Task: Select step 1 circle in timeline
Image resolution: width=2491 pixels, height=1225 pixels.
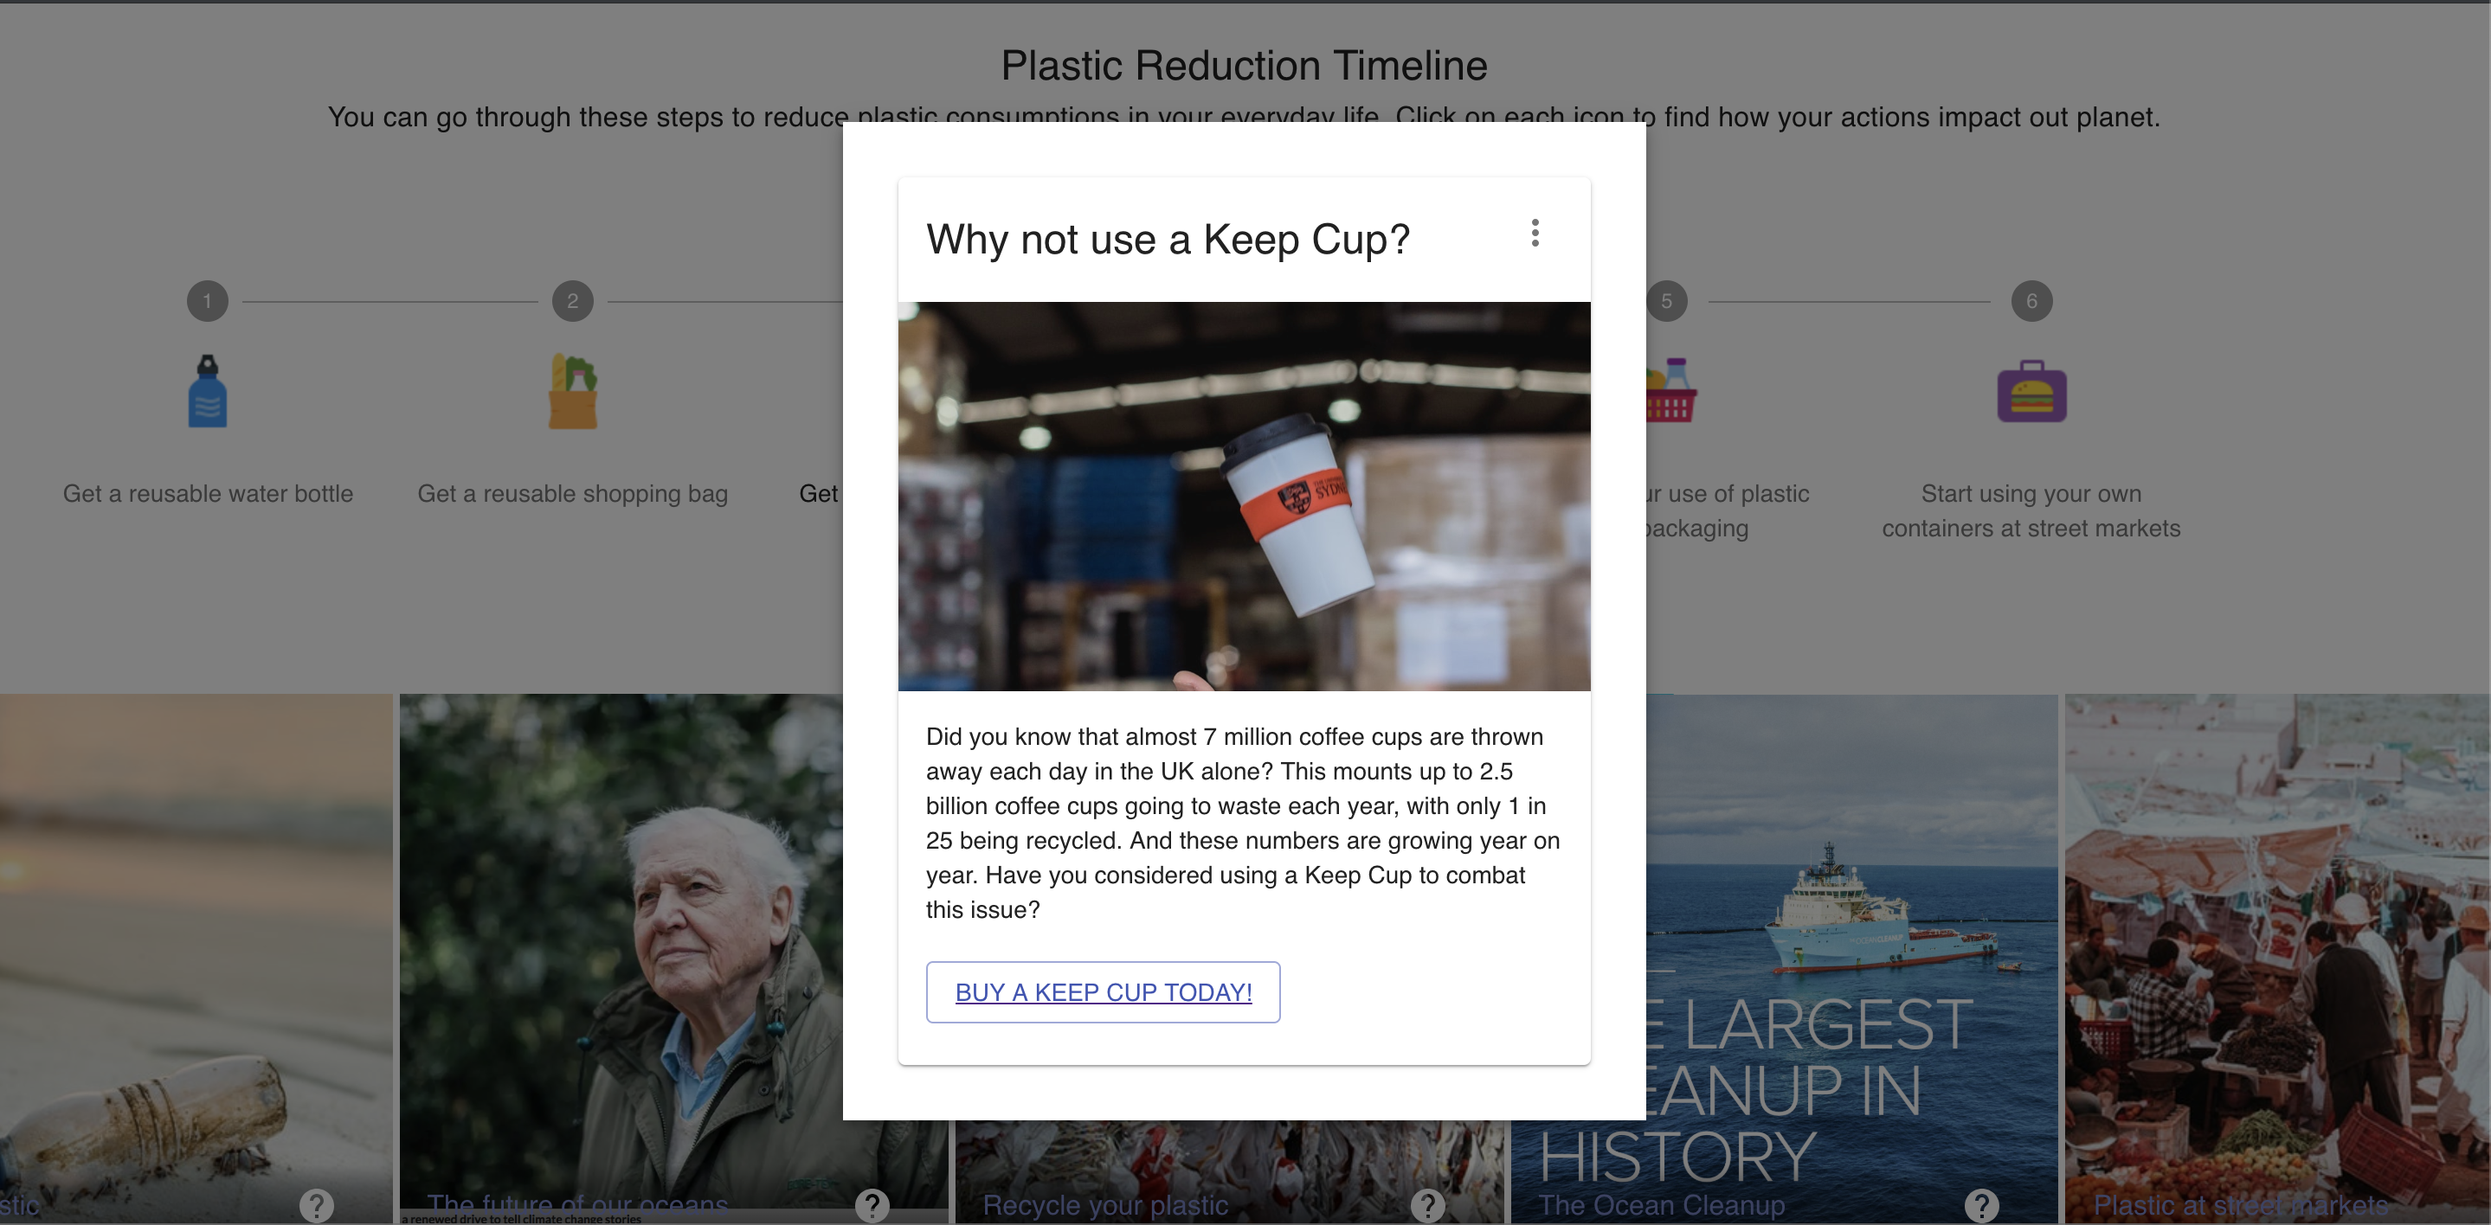Action: (x=207, y=302)
